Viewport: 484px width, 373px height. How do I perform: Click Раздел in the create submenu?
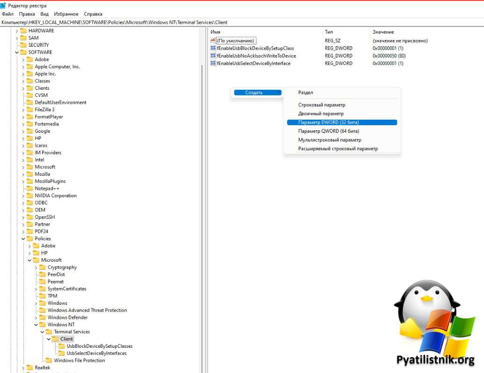point(306,93)
